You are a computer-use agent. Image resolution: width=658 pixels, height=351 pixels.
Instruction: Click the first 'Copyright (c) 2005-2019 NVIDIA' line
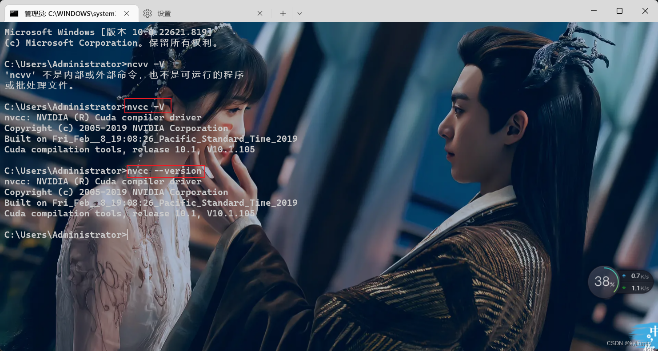coord(116,128)
